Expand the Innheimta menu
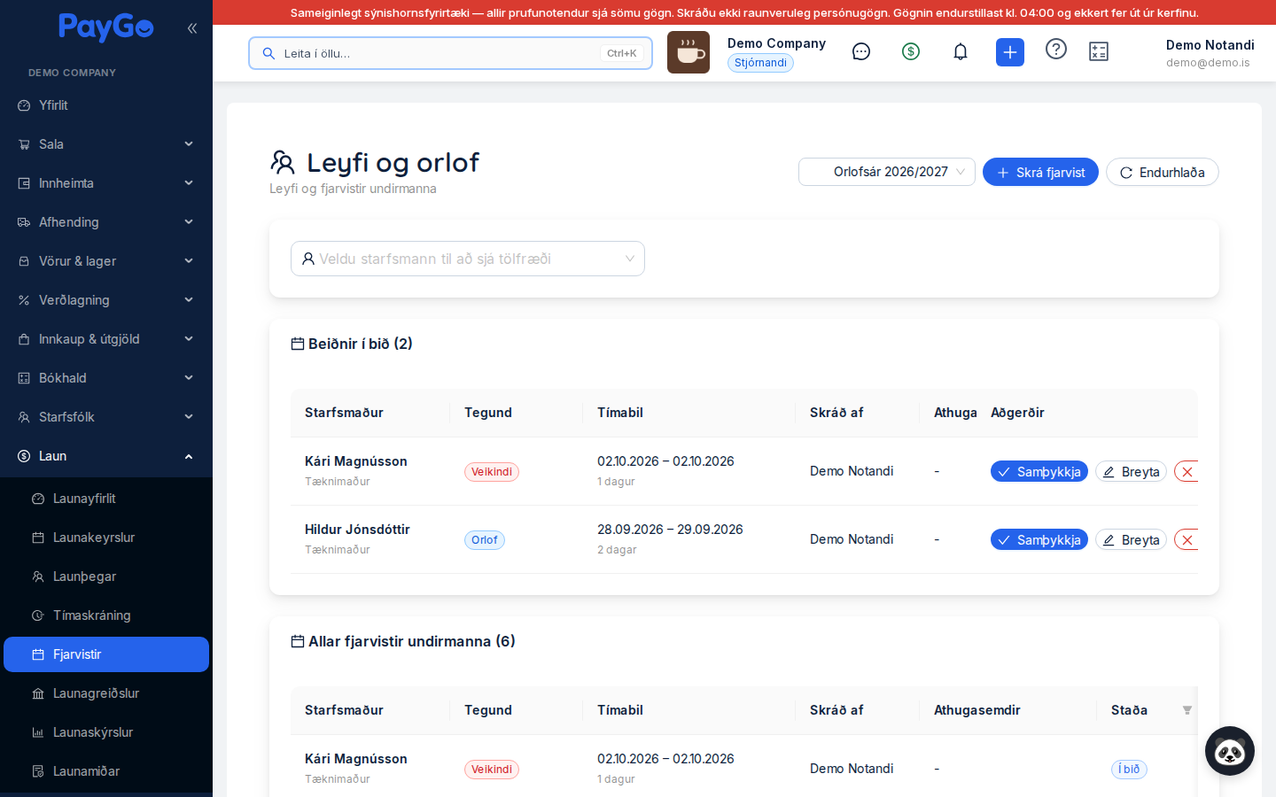1276x797 pixels. 106,183
